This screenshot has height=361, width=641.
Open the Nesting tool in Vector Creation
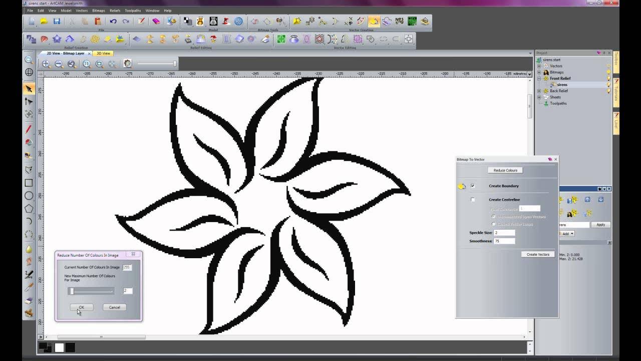(399, 21)
